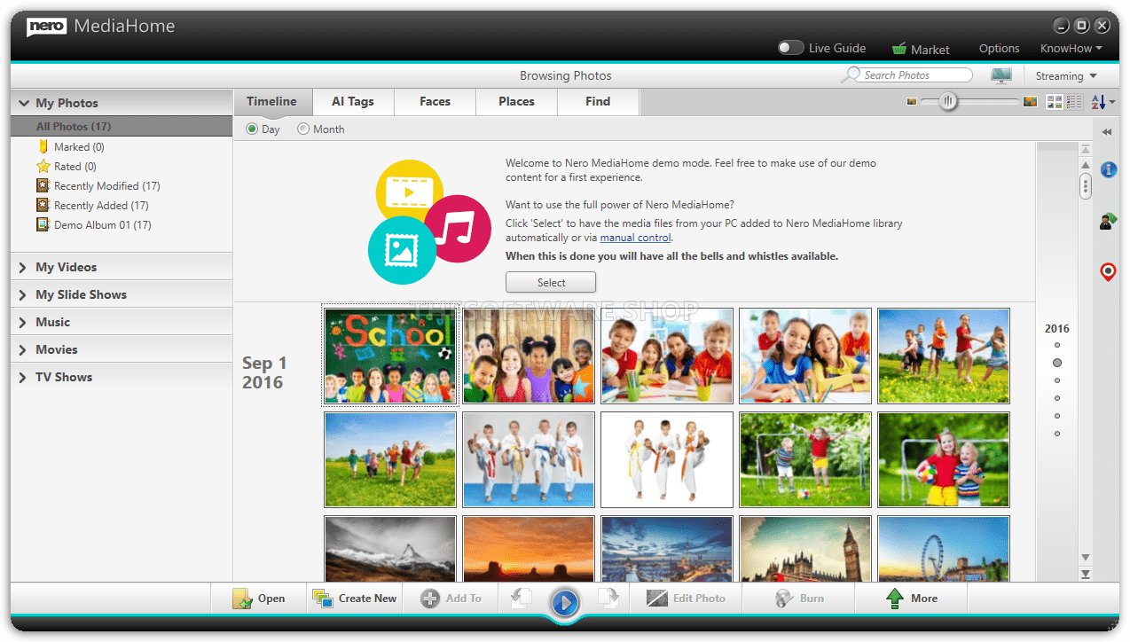The height and width of the screenshot is (642, 1130).
Task: Open the place tagging pin icon
Action: (1108, 271)
